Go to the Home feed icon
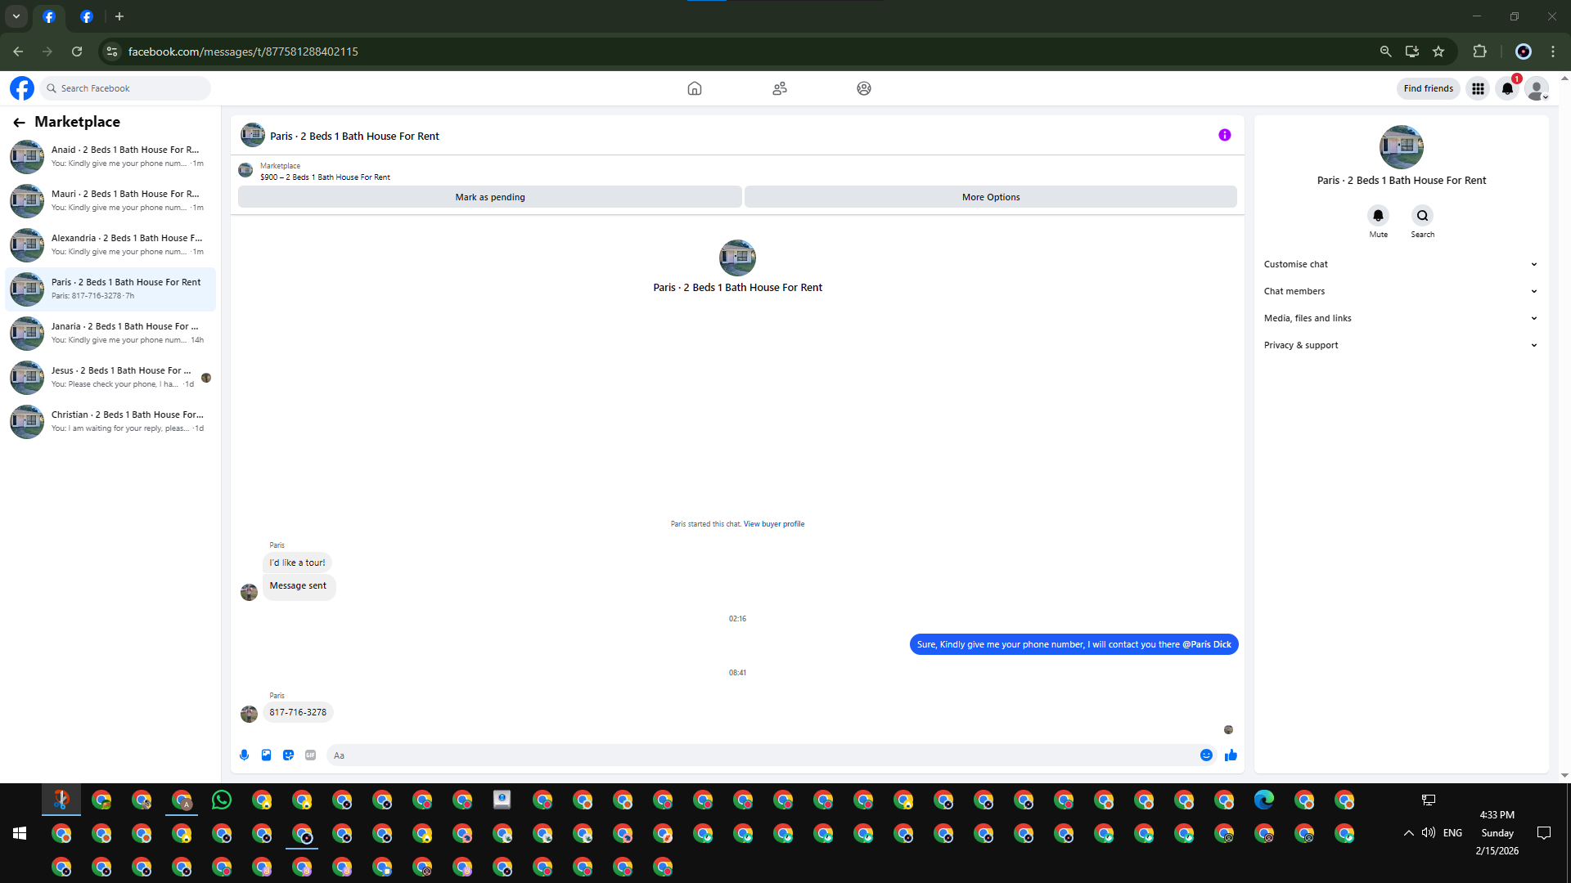The height and width of the screenshot is (883, 1571). pos(695,88)
